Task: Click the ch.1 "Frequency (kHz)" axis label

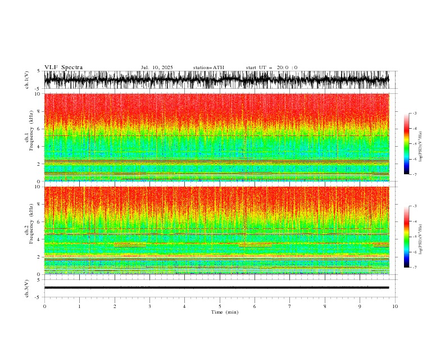Action: pos(31,130)
